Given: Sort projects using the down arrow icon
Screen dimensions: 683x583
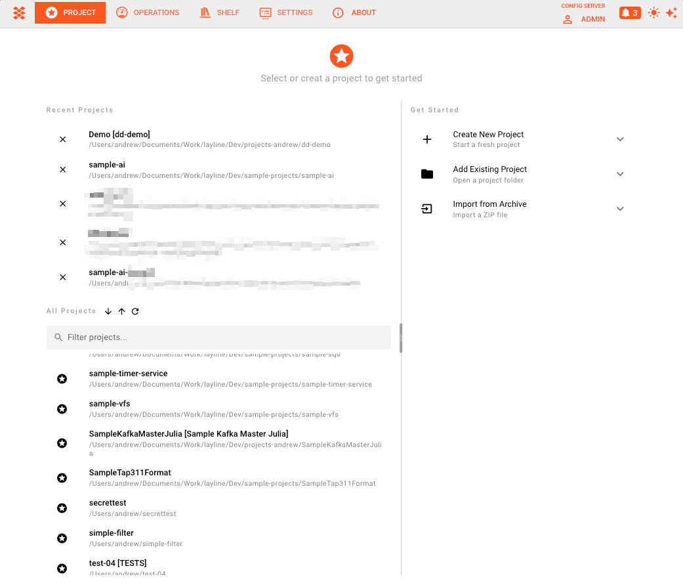Looking at the screenshot, I should (x=108, y=311).
